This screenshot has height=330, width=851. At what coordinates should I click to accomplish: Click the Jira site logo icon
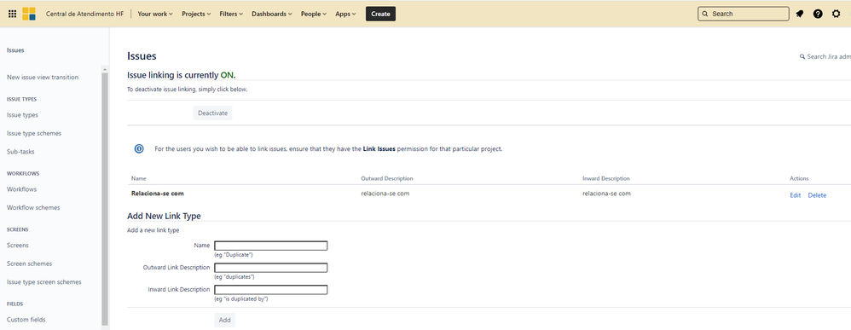tap(29, 14)
